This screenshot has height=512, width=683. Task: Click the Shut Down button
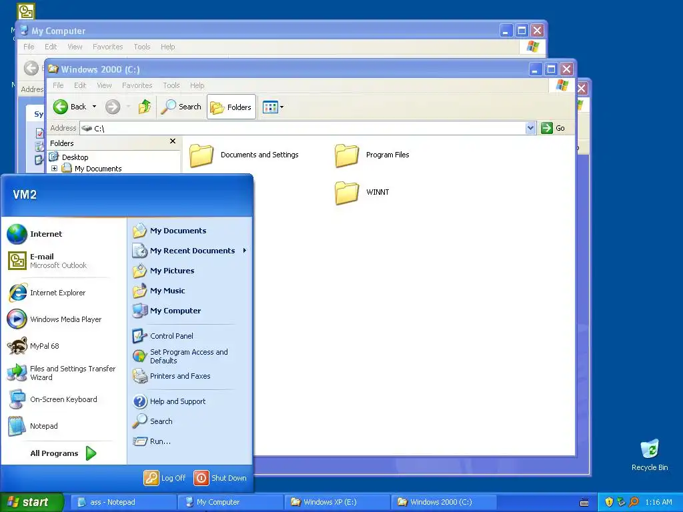pos(220,478)
